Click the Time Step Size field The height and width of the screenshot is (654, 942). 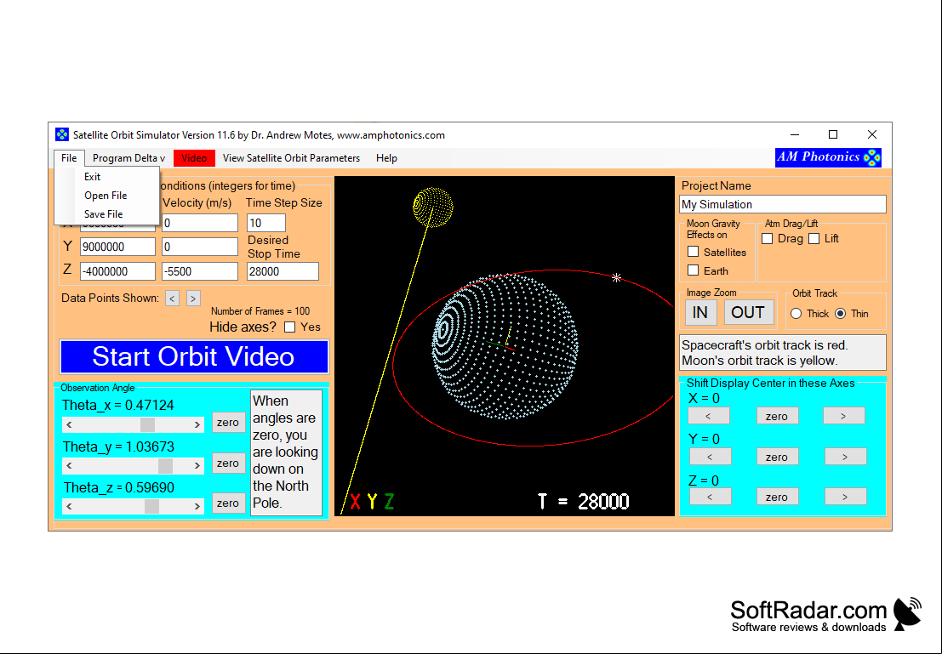coord(266,223)
